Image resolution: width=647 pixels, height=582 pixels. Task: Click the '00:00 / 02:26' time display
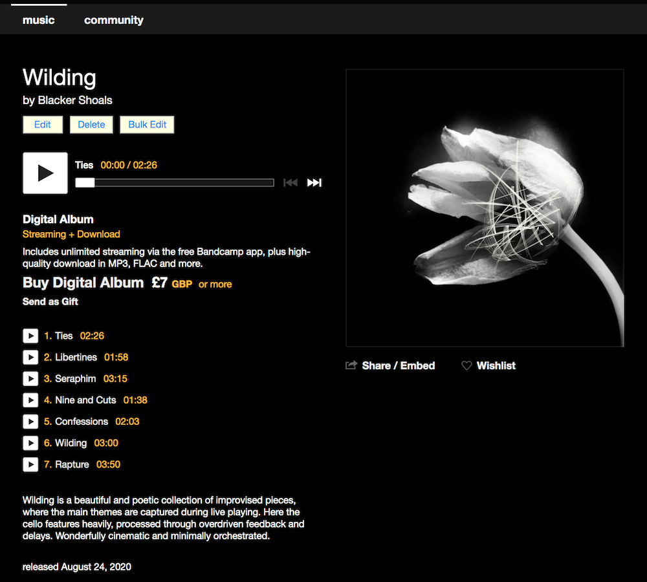coord(129,165)
